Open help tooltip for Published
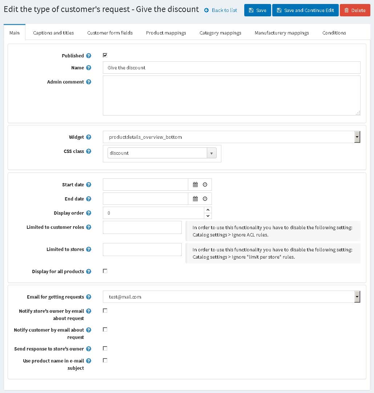 [89, 56]
